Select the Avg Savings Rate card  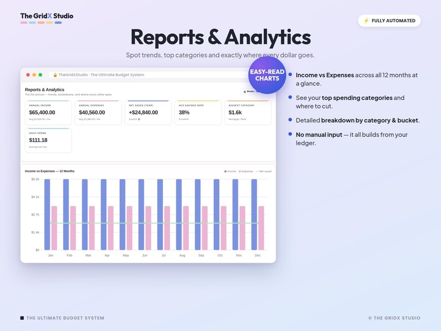[x=198, y=113]
